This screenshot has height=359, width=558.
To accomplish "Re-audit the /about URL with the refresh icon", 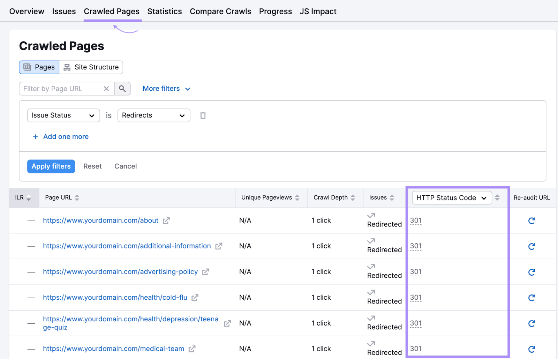I will click(531, 220).
